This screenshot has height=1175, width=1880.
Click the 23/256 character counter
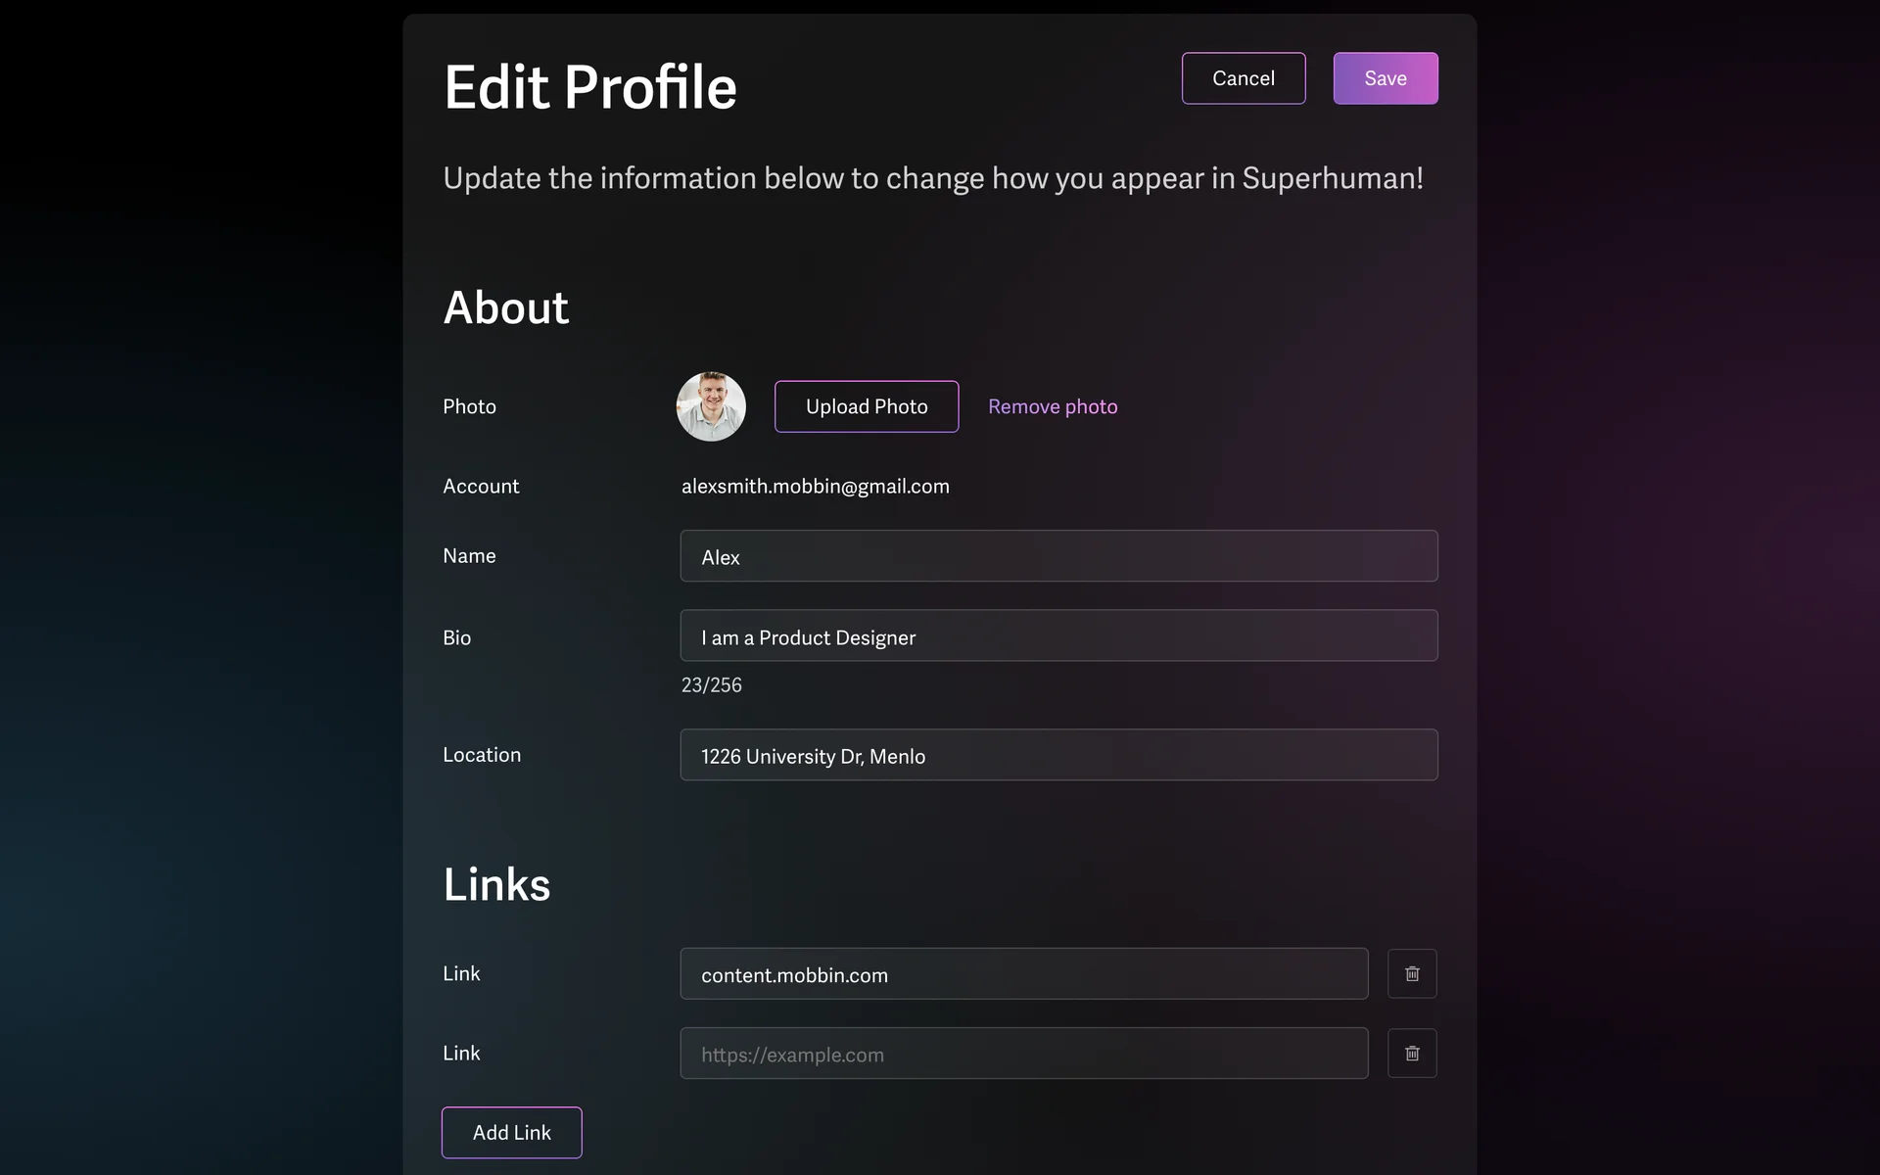[711, 685]
